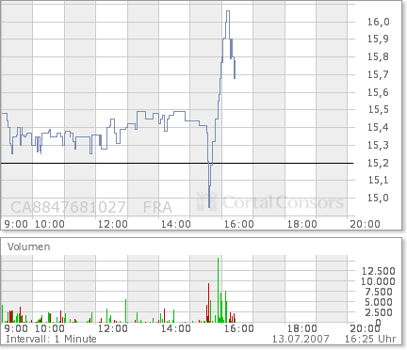Select the 15,8 price axis label
407x350 pixels.
click(379, 56)
